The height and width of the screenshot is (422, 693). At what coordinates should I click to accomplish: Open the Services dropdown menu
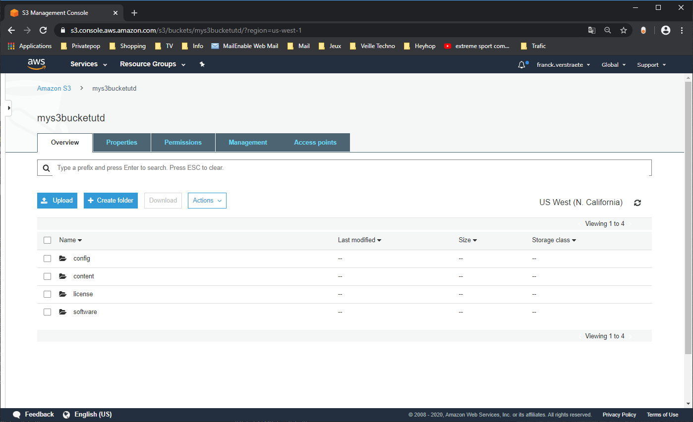(89, 64)
